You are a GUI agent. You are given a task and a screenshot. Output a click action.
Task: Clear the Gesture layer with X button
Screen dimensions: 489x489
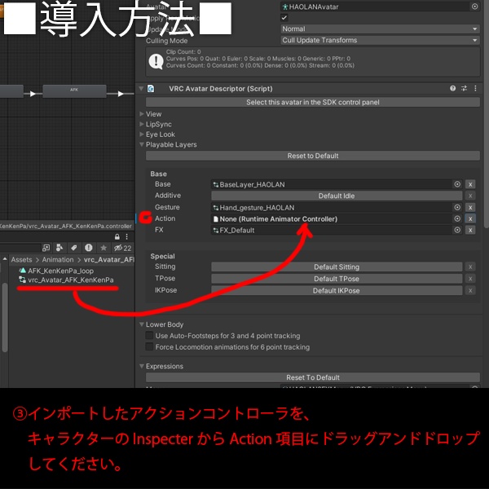(470, 207)
